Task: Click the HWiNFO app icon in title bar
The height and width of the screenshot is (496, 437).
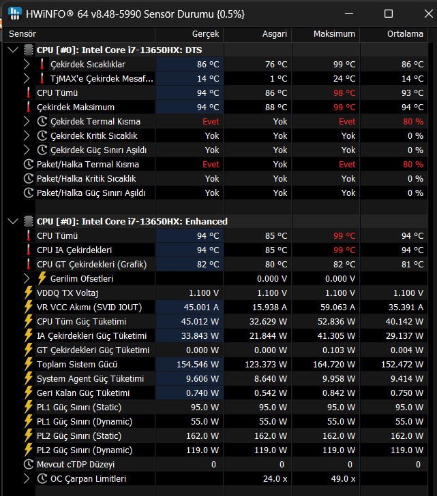Action: pyautogui.click(x=15, y=14)
